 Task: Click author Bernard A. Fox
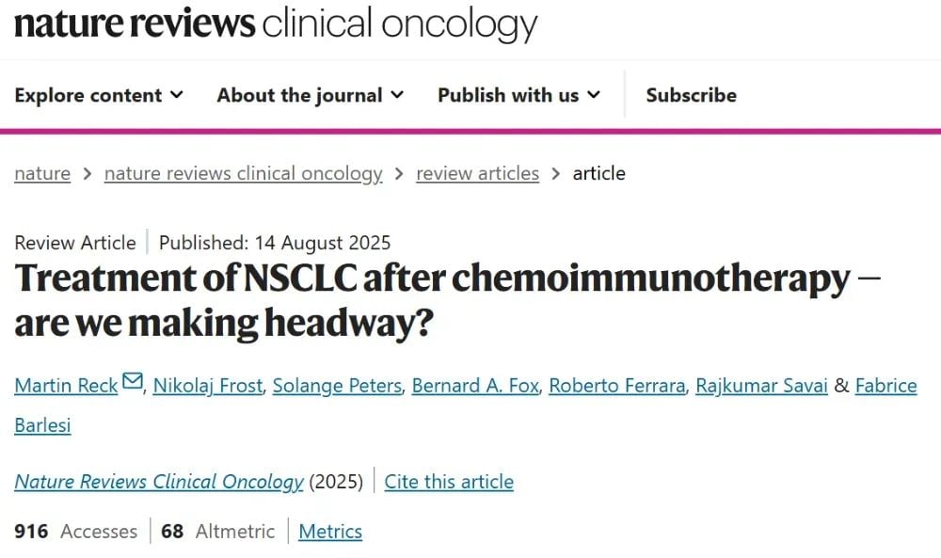pos(474,386)
